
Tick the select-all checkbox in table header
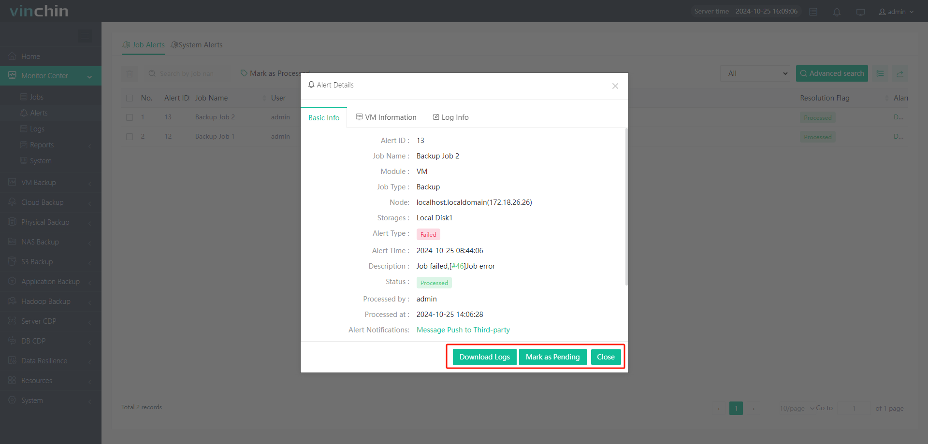[129, 98]
